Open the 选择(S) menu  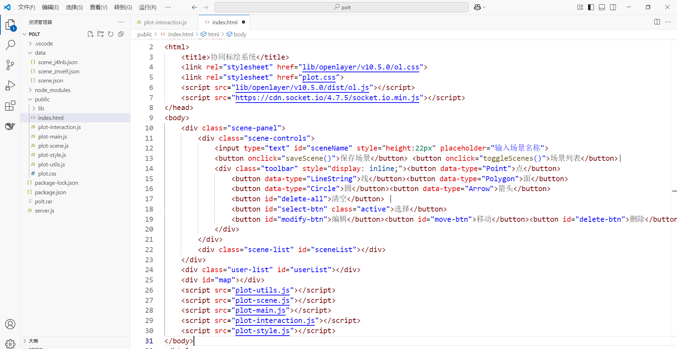tap(74, 7)
